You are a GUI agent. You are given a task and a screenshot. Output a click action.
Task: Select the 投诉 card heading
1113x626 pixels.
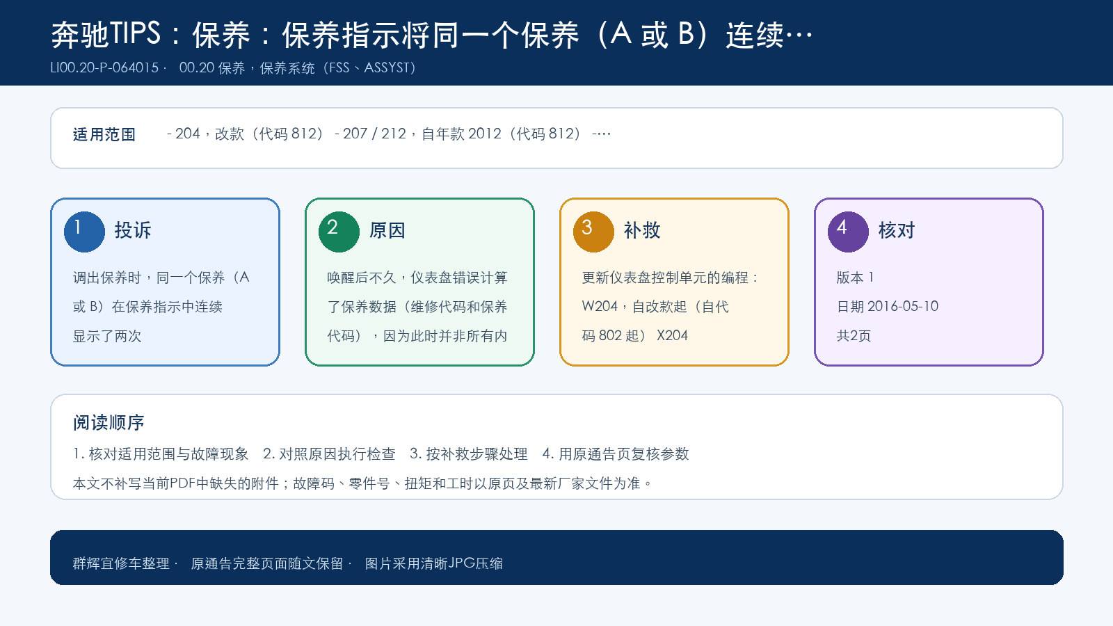(x=133, y=230)
